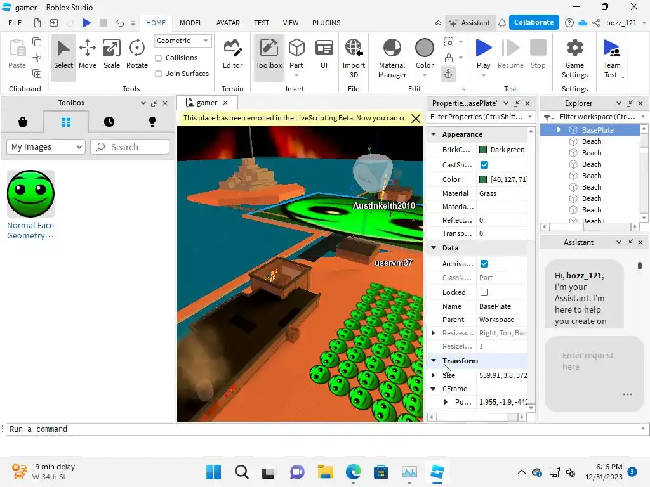Screen dimensions: 650x487
Task: Open Game Settings
Action: (574, 58)
